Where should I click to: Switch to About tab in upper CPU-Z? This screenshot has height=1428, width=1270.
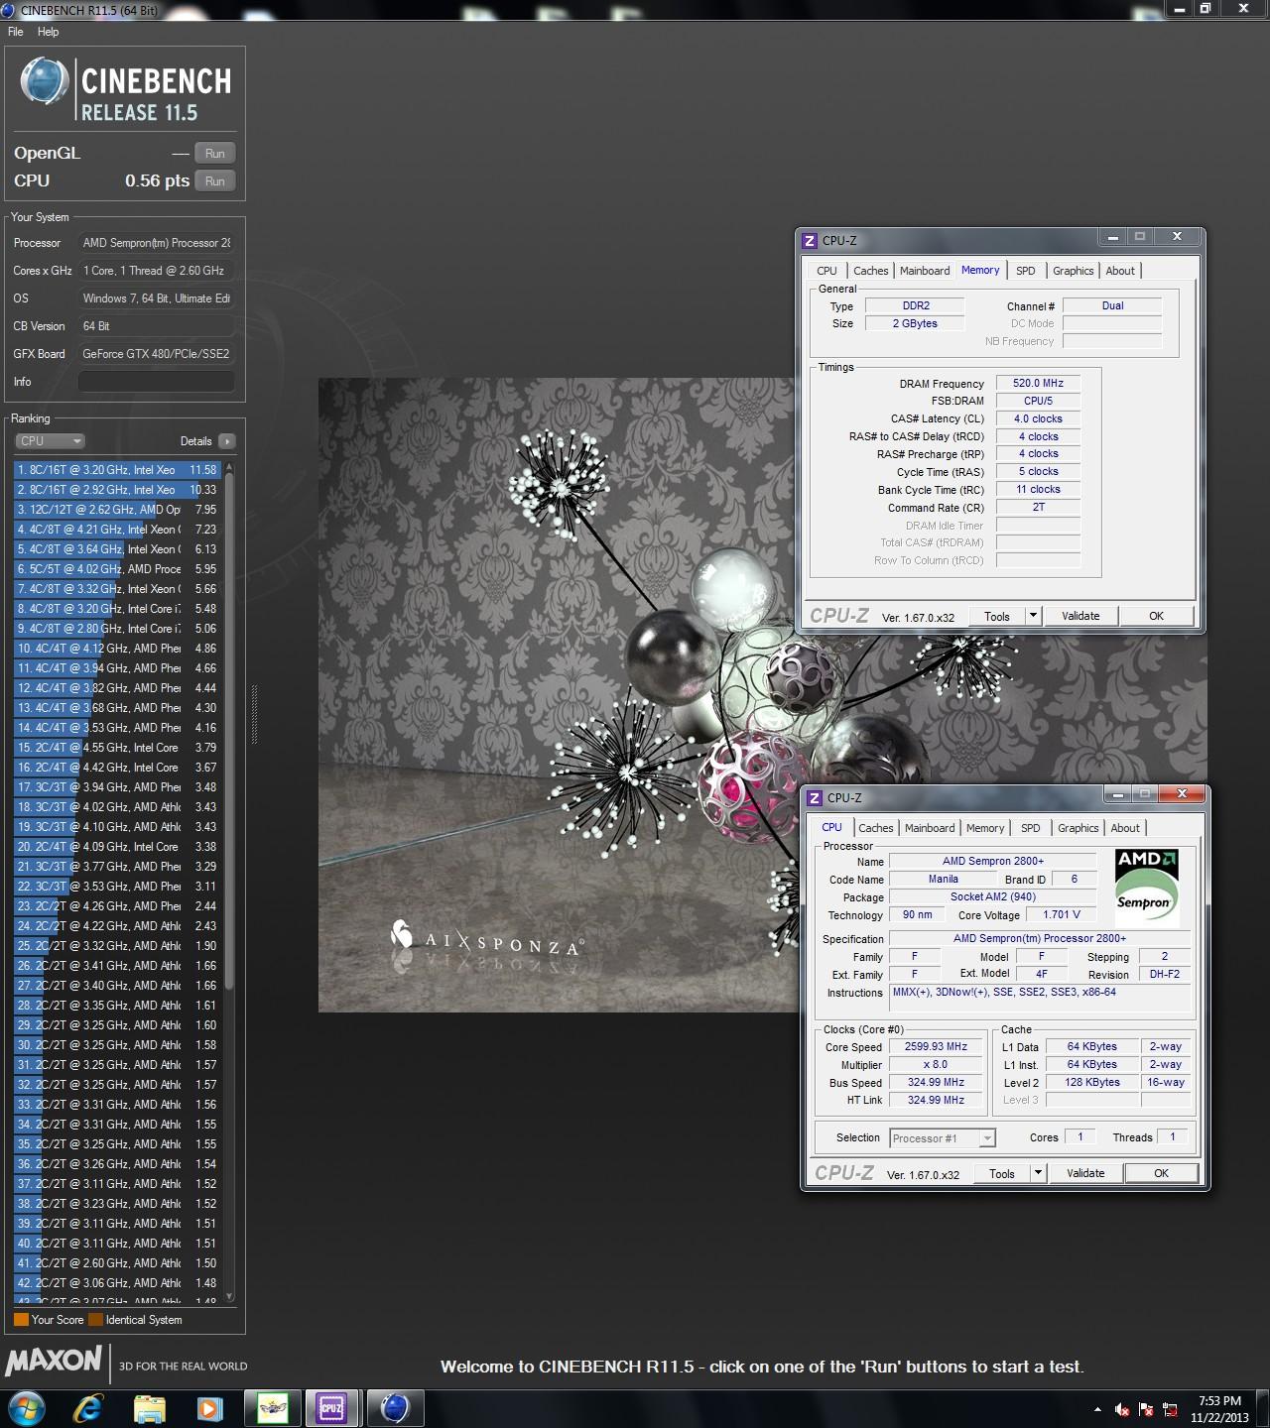1120,271
